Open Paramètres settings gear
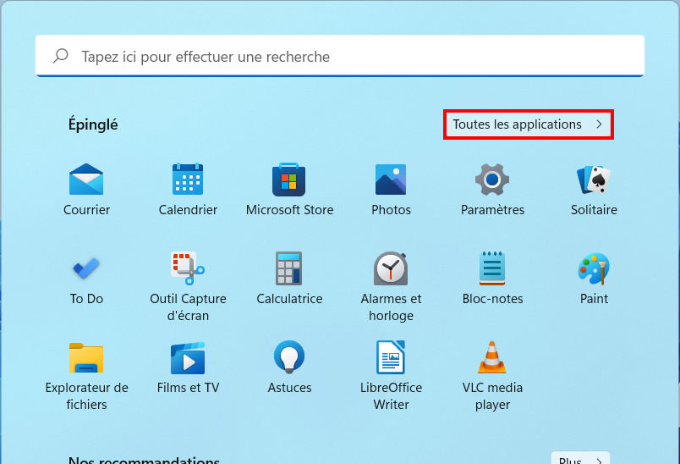The image size is (680, 464). (492, 190)
